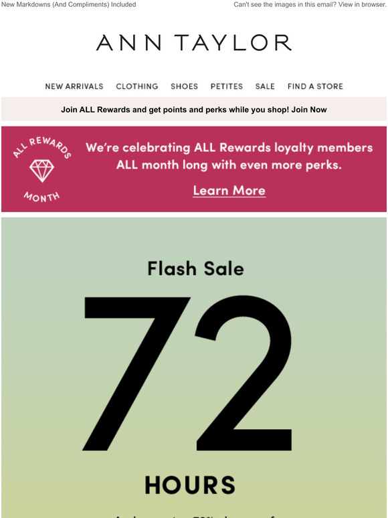388x518 pixels.
Task: Click the HOURS text in sale banner
Action: [x=190, y=485]
